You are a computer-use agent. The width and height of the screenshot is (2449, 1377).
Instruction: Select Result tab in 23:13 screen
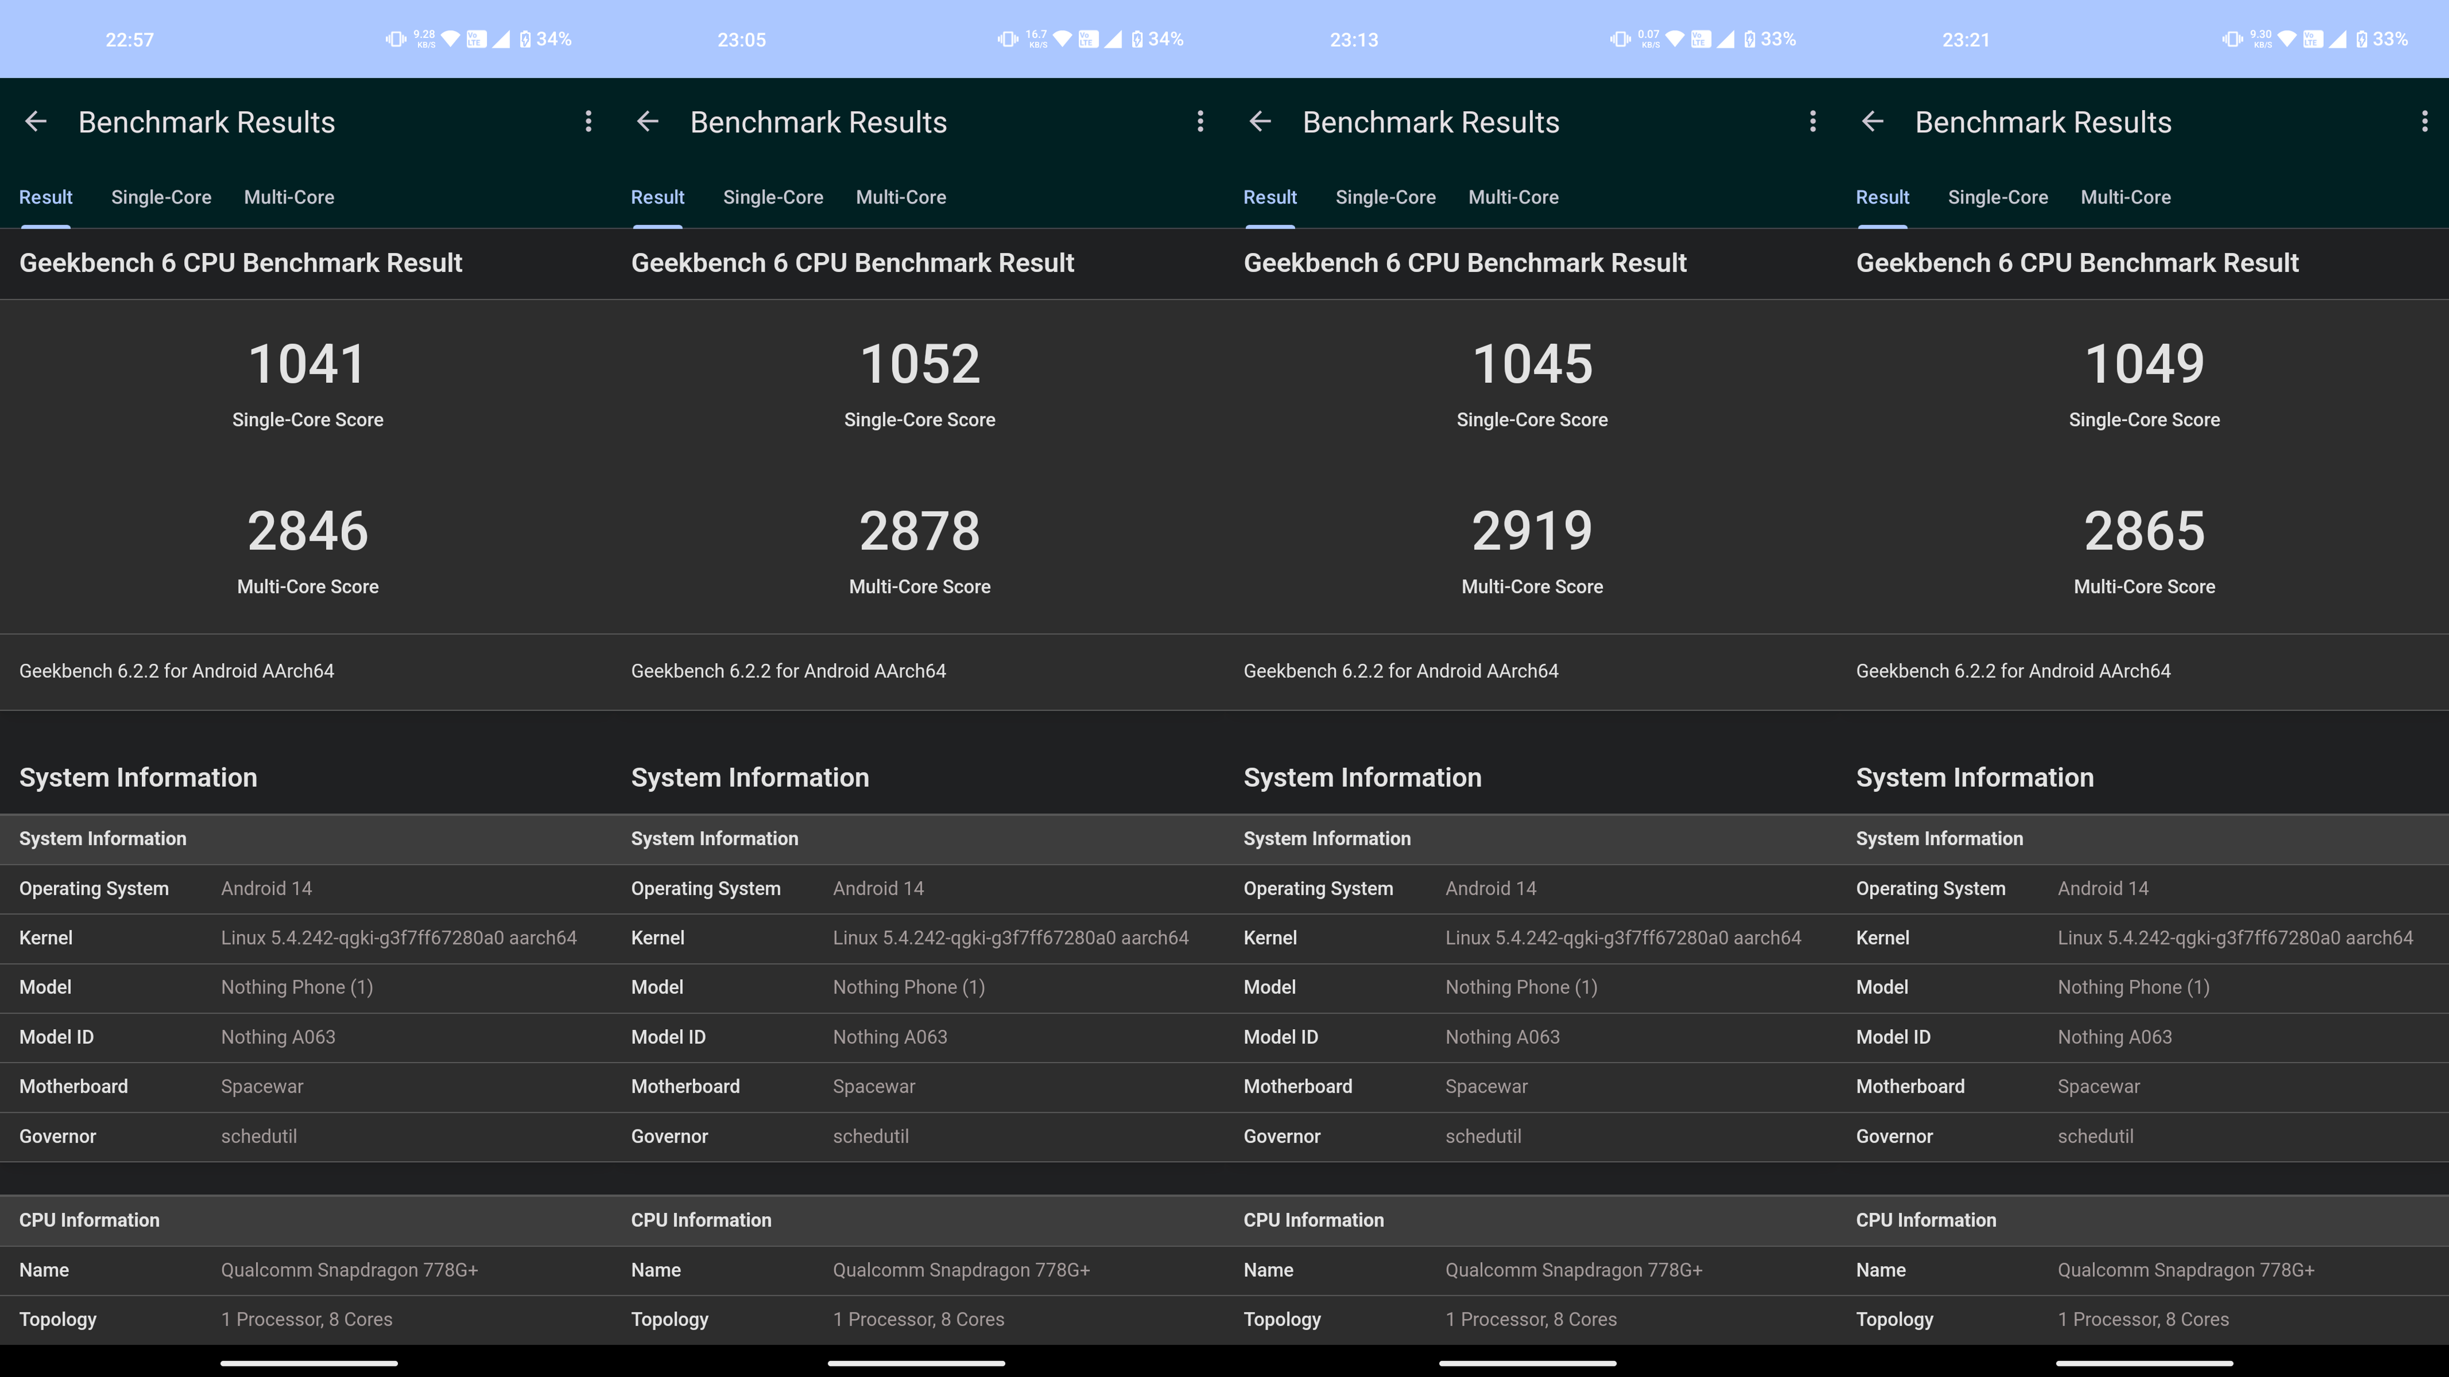point(1270,198)
